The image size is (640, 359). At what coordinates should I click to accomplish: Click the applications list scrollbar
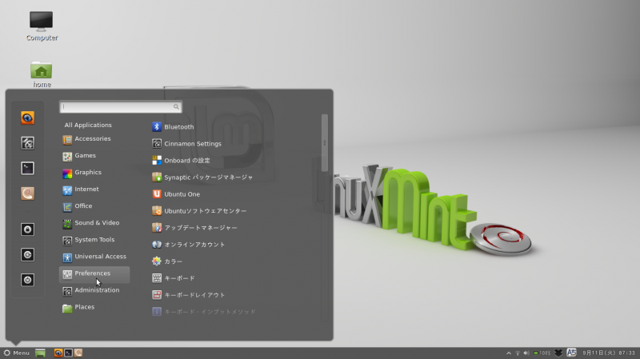(x=325, y=143)
